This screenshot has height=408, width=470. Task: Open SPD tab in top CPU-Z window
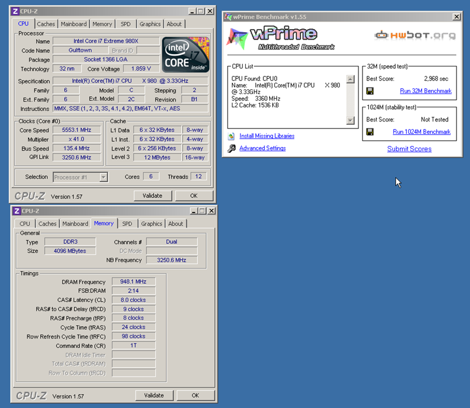pyautogui.click(x=126, y=24)
